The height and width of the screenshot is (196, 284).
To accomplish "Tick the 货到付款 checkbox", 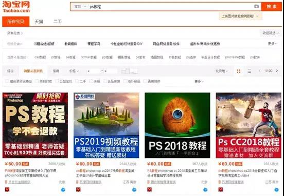I will point(37,81).
